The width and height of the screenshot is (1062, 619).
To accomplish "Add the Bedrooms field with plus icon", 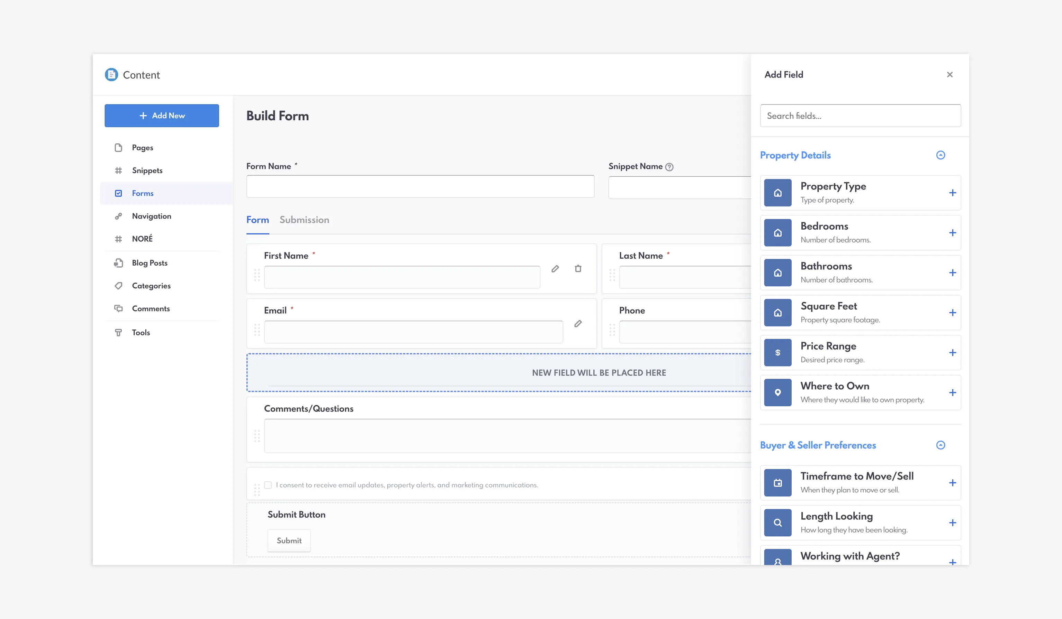I will pos(952,233).
